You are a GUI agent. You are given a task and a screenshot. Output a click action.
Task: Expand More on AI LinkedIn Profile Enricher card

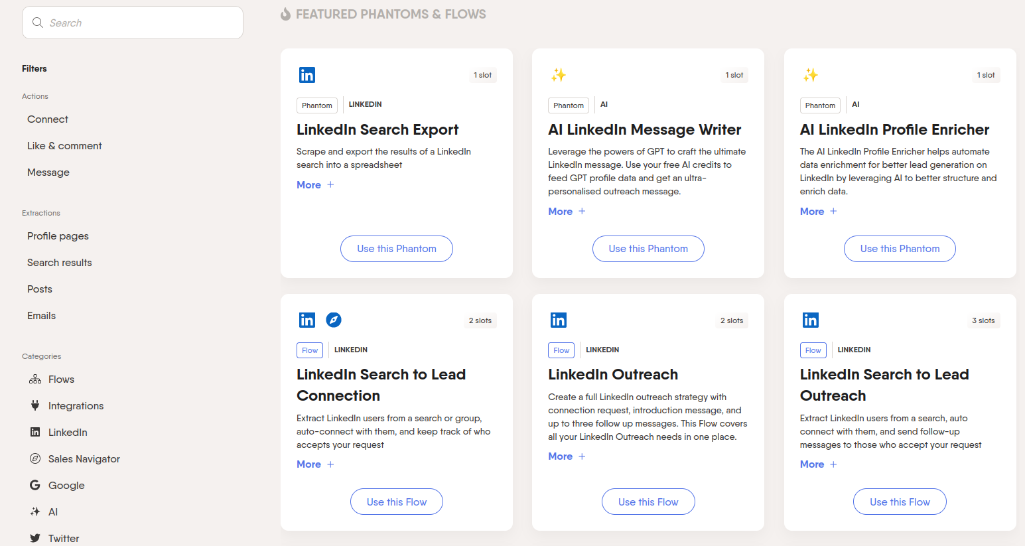[x=818, y=212]
